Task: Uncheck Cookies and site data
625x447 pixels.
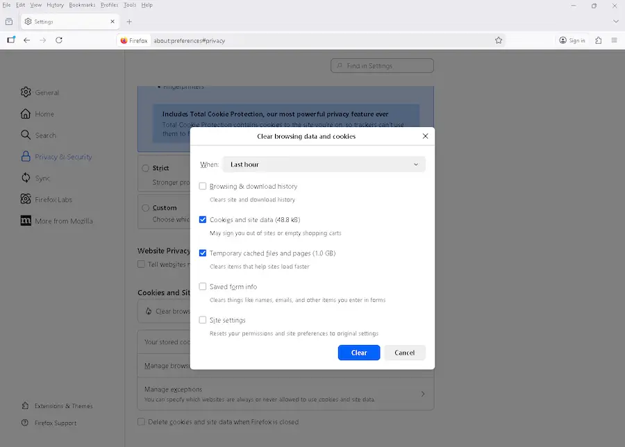Action: point(202,219)
